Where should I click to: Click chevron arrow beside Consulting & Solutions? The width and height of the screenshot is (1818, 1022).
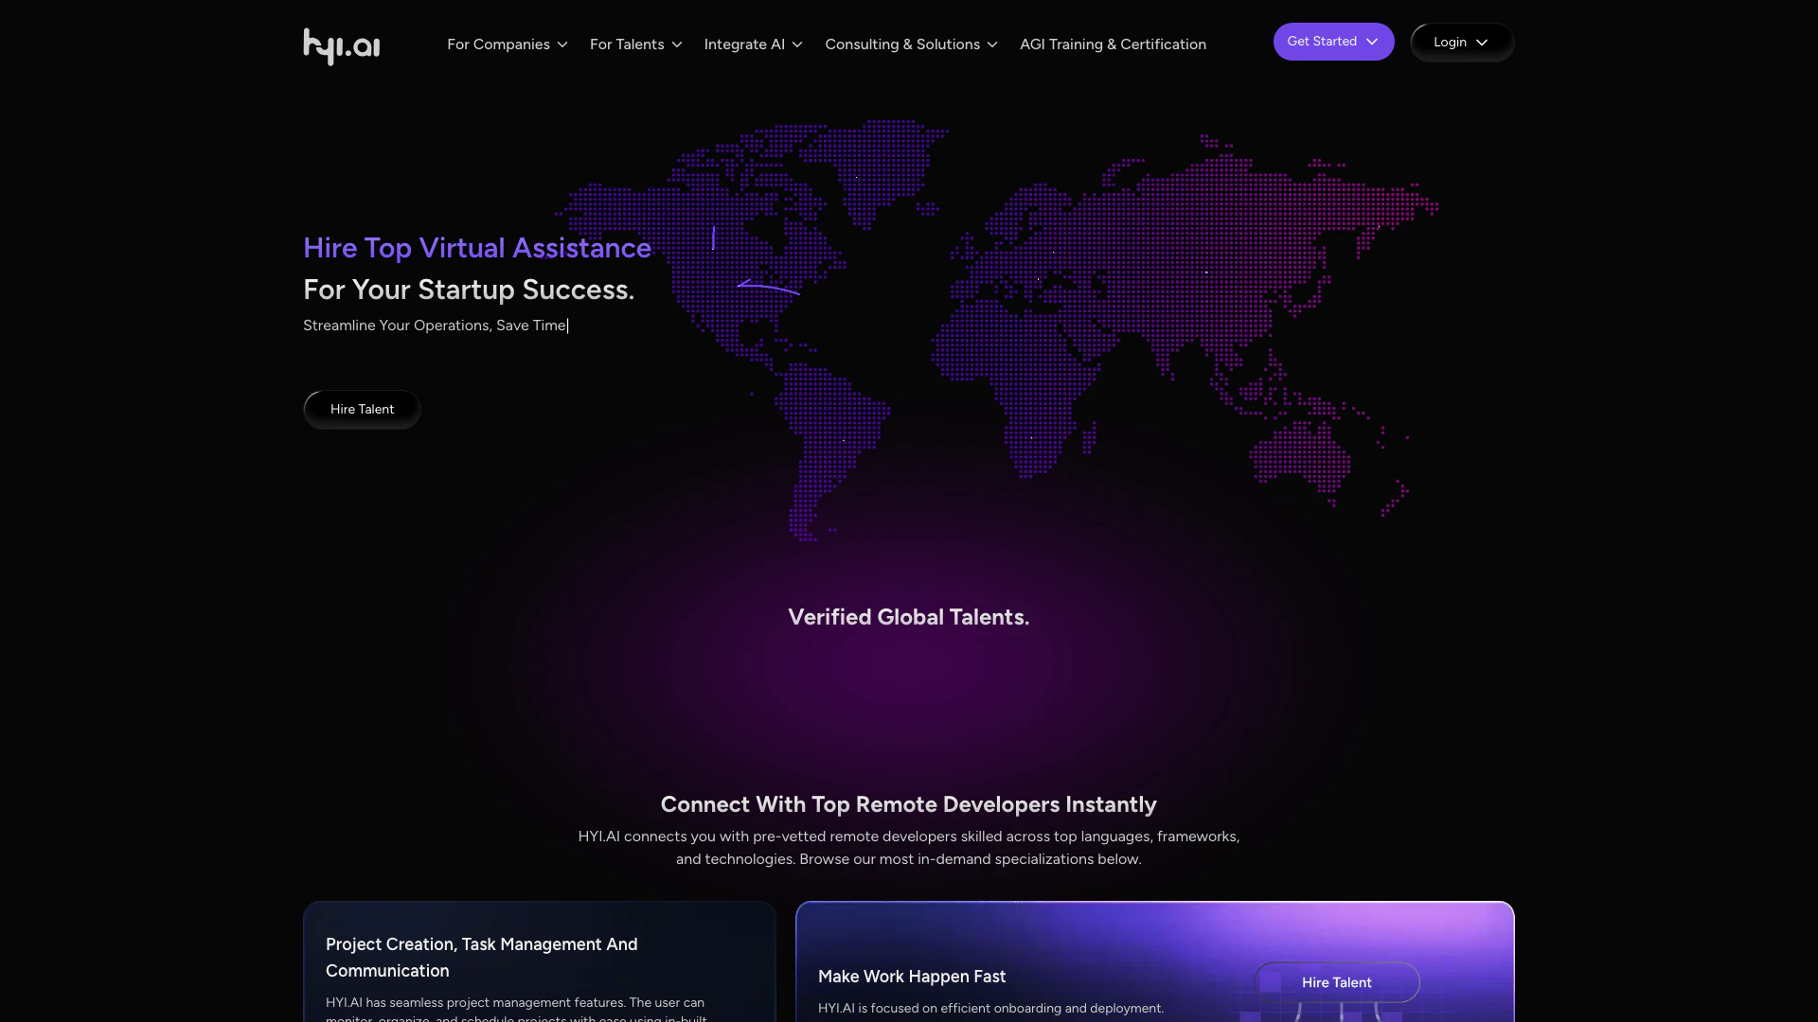[992, 44]
